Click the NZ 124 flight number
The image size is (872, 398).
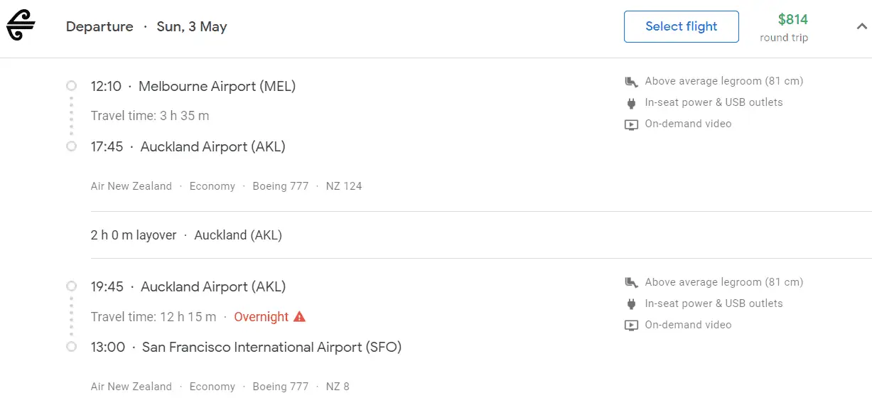344,186
